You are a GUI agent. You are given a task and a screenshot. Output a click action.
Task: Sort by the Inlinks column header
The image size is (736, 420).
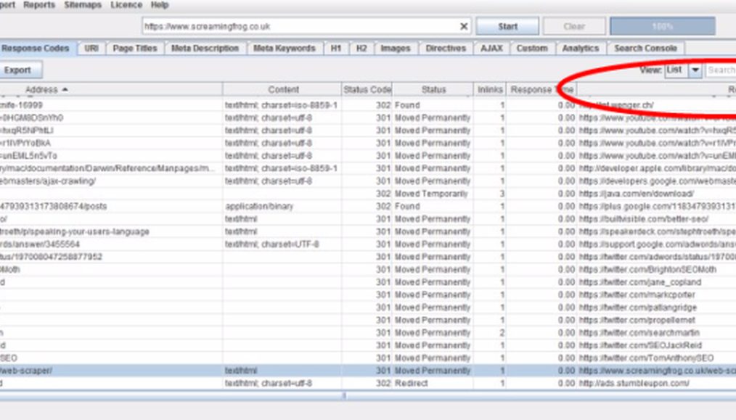coord(490,89)
